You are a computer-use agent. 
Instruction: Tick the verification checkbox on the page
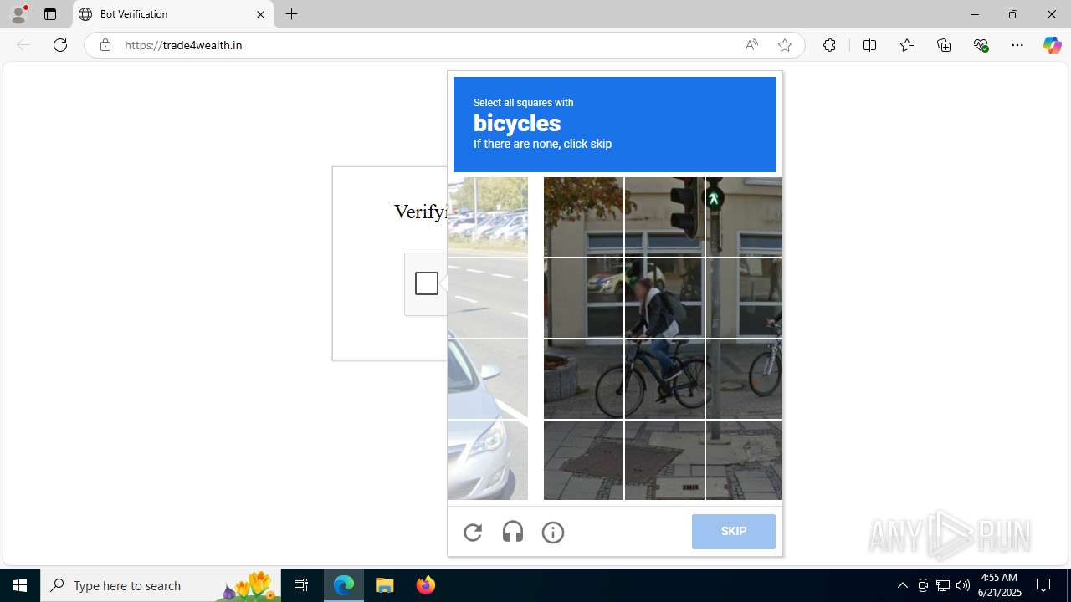(427, 283)
